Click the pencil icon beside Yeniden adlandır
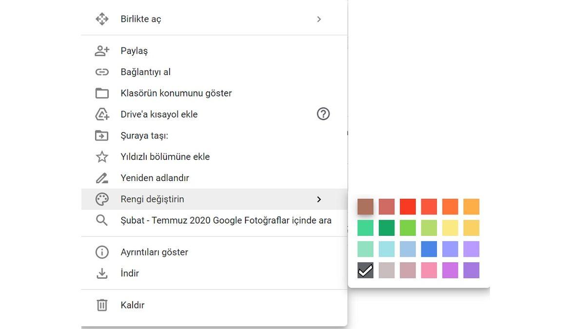 click(102, 178)
